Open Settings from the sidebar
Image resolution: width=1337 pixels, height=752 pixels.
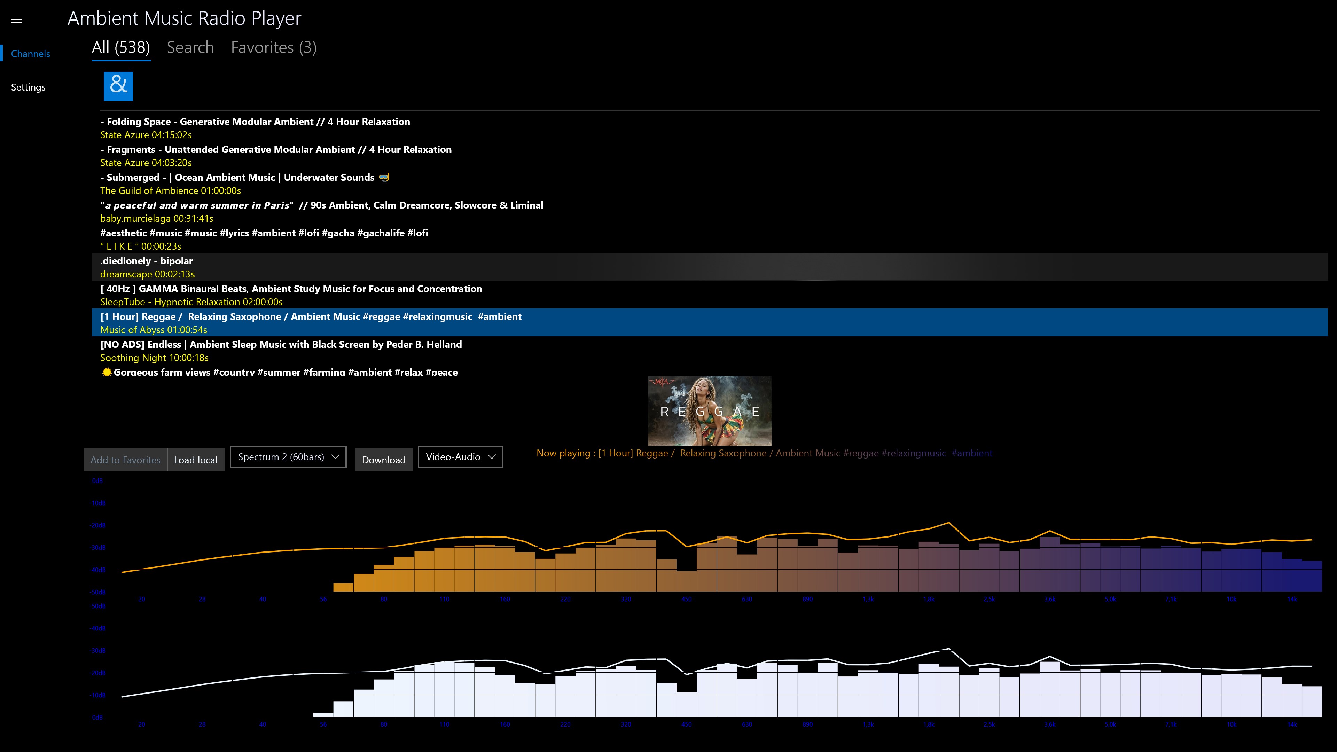coord(29,87)
